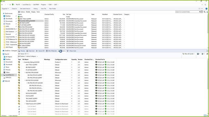Click the user icon right of search box
Viewport: 209px width, 117px height.
pos(207,12)
